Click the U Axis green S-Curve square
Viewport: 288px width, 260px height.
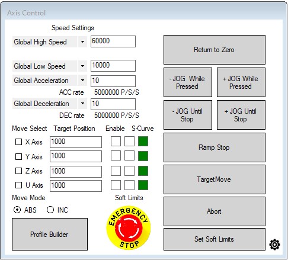(x=143, y=185)
